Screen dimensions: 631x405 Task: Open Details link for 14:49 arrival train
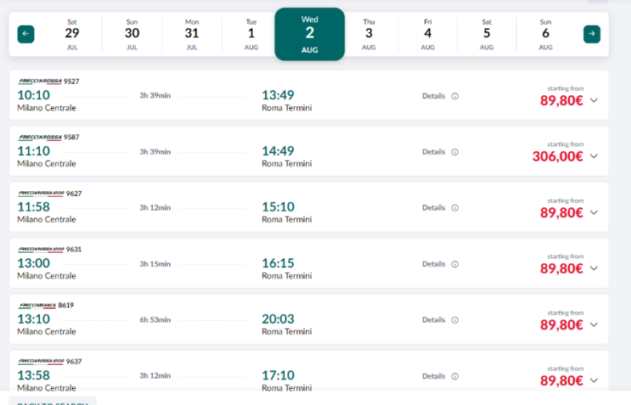[433, 152]
